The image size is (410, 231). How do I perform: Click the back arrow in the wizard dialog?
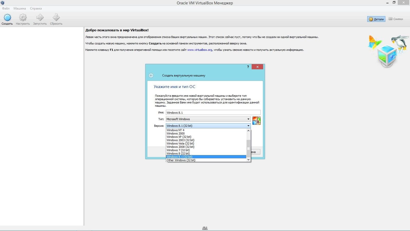click(x=151, y=75)
